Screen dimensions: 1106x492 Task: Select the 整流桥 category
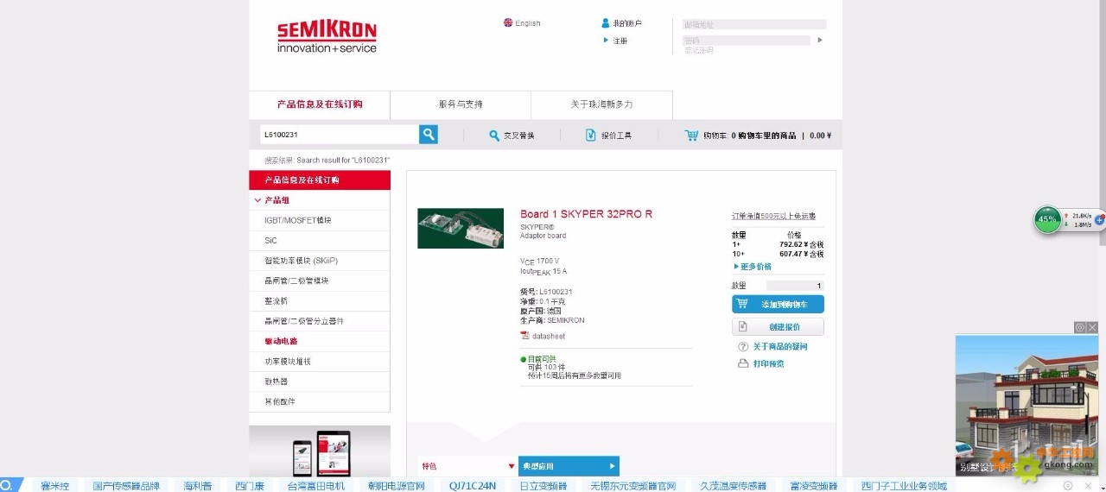coord(320,301)
